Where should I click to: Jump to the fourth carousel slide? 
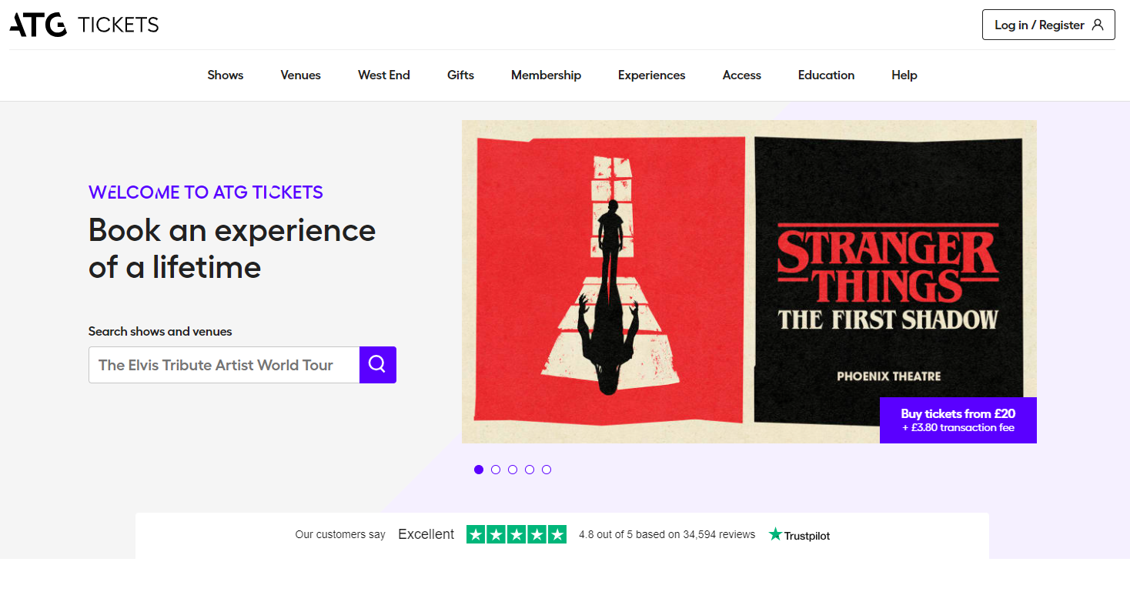[530, 470]
